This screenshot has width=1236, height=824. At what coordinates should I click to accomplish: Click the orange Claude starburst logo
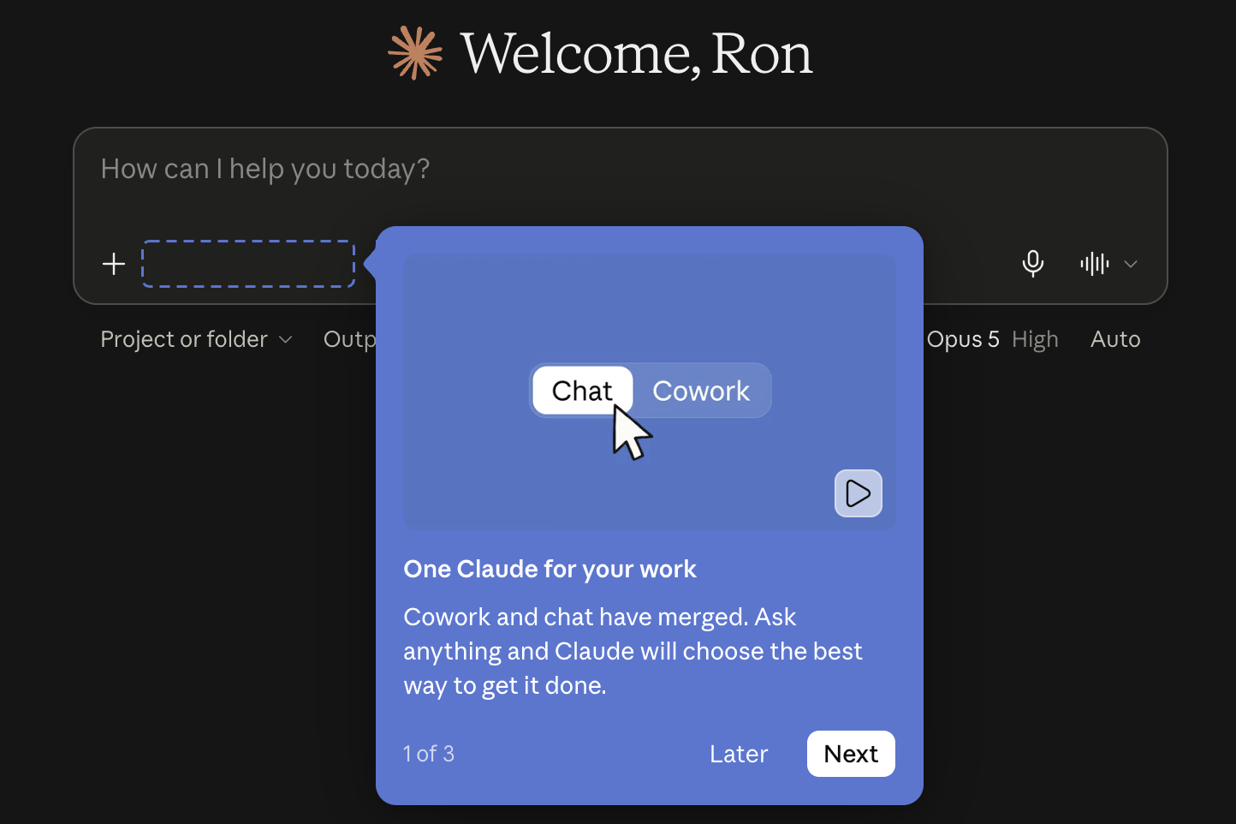[415, 53]
